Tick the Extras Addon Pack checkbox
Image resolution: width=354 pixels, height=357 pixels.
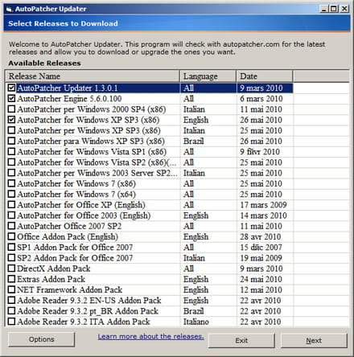pos(11,279)
